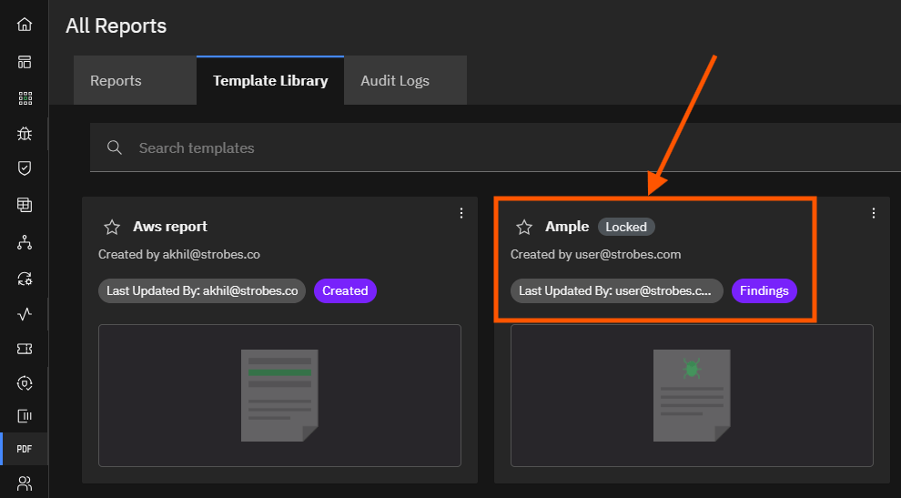Open the apps grid icon in the sidebar
This screenshot has width=901, height=498.
(25, 98)
